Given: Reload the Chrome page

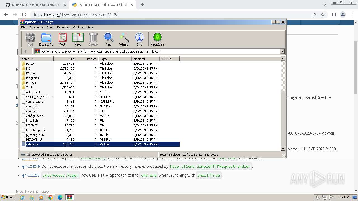Looking at the screenshot, I should (x=24, y=15).
